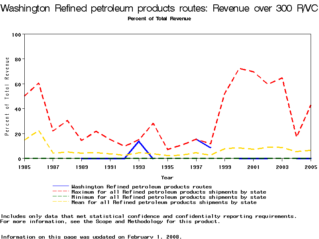This screenshot has height=239, width=319.
Task: Click the blue line legend swatch for Washington routes
Action: (x=61, y=186)
